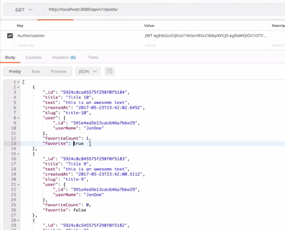
Task: Click the New key input field
Action: coord(75,45)
